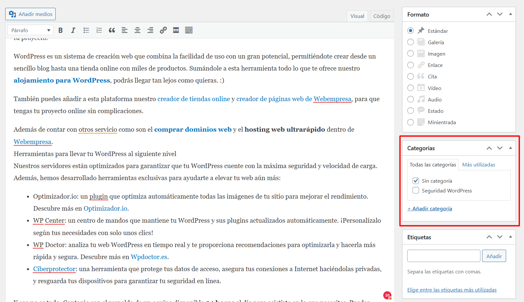The height and width of the screenshot is (302, 524).
Task: Click the Estado speech bubble icon
Action: pyautogui.click(x=421, y=110)
